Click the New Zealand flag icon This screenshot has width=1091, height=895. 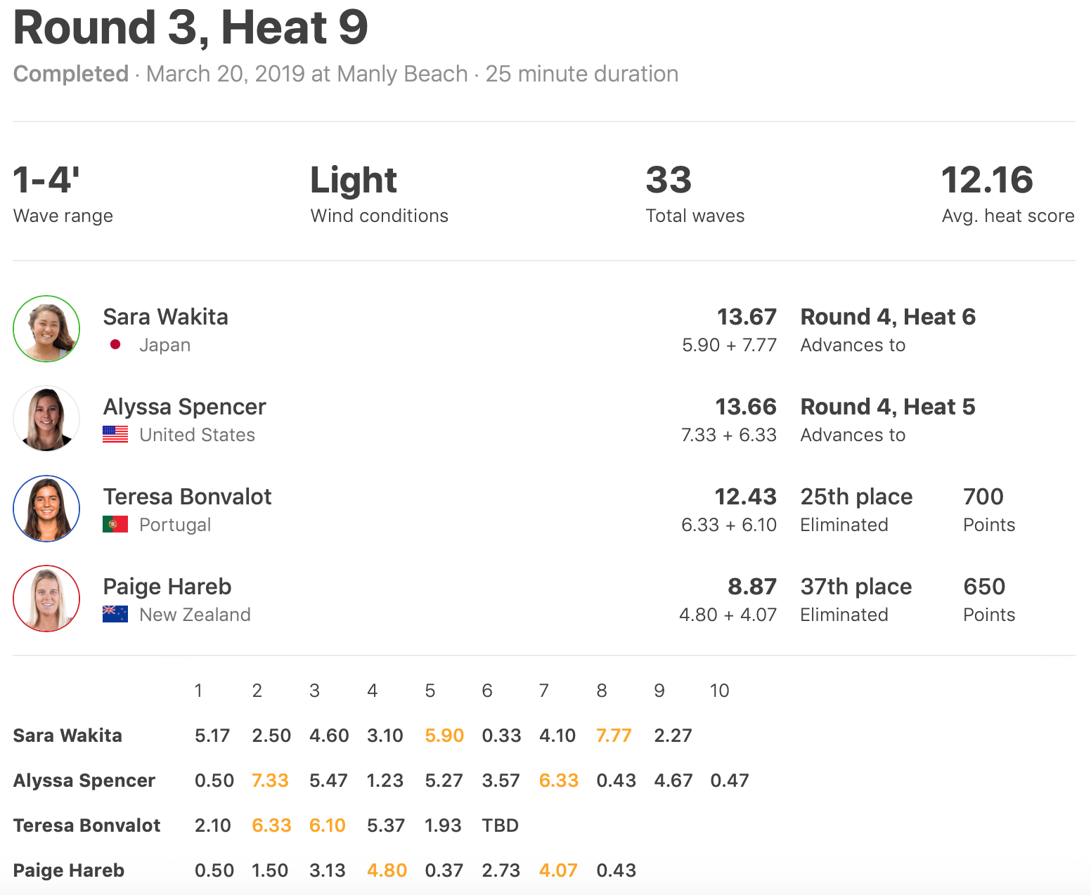115,615
